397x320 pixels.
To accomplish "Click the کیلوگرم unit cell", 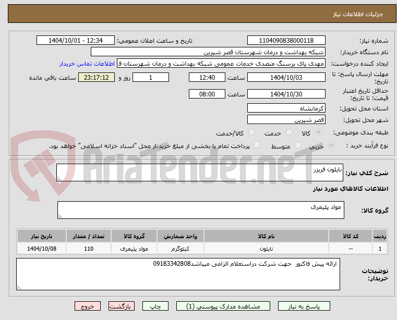I will point(181,249).
